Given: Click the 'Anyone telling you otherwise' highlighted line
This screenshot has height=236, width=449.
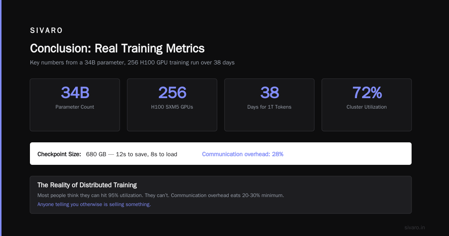Looking at the screenshot, I should (94, 205).
